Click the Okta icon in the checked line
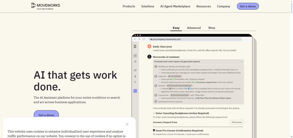Viewport: 293px width, 138px height. [170, 88]
